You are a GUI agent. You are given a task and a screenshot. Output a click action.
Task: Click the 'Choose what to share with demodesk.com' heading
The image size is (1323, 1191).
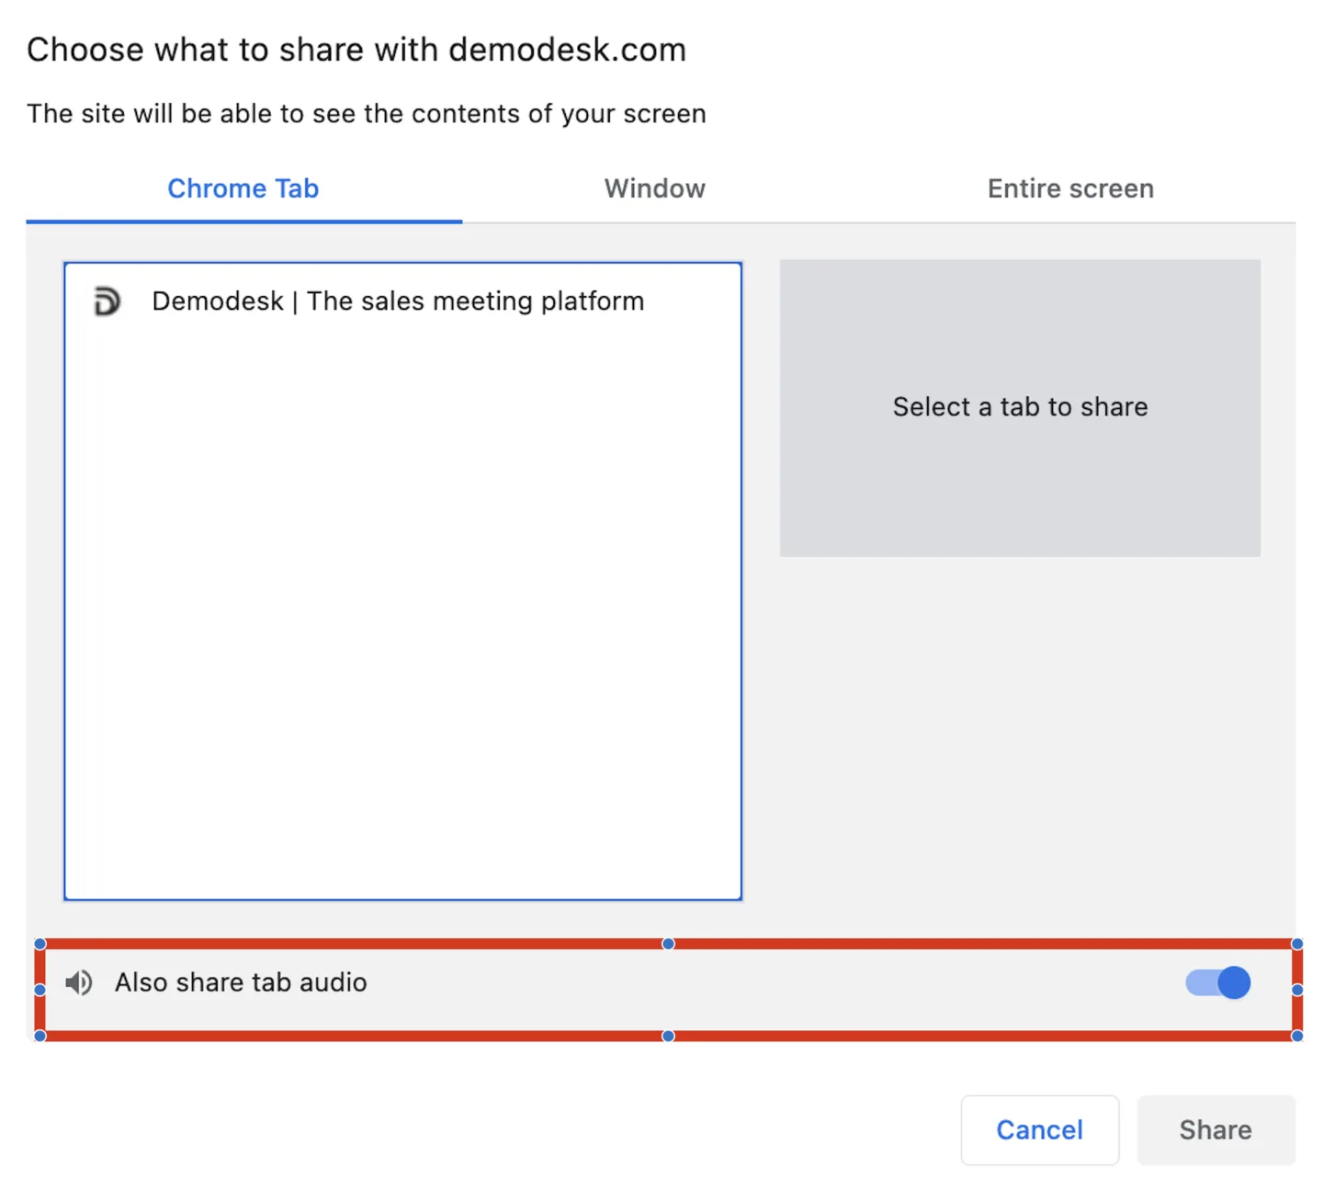tap(356, 50)
